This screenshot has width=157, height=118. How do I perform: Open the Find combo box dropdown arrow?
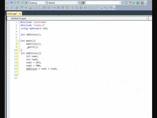120,3
